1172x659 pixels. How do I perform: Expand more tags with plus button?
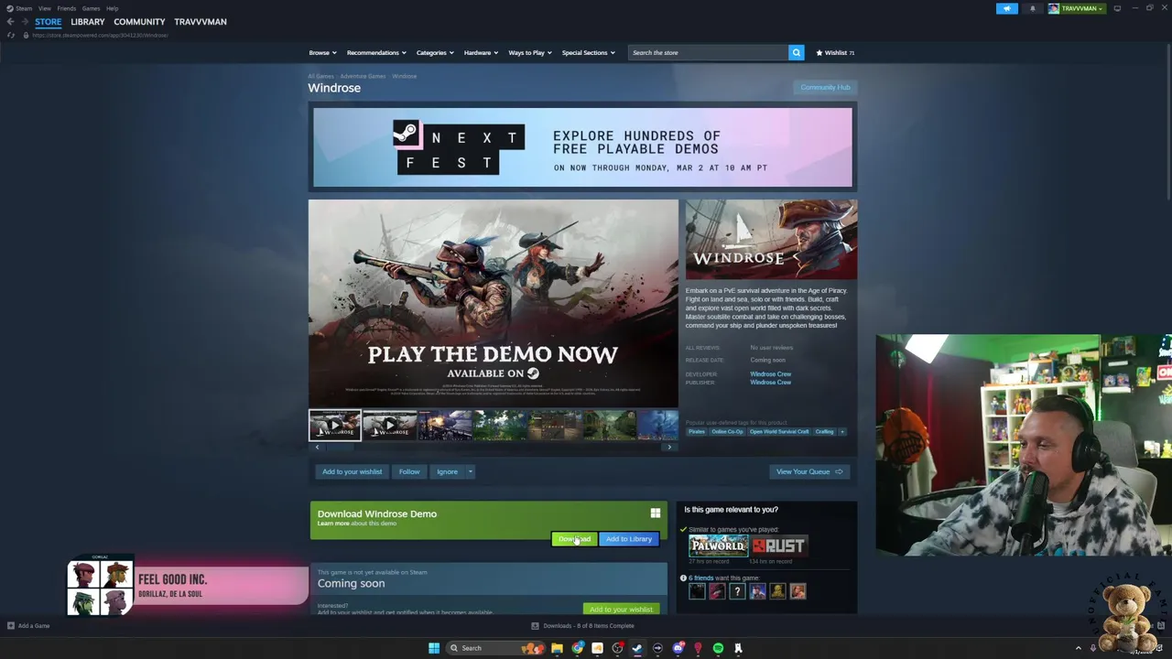842,432
